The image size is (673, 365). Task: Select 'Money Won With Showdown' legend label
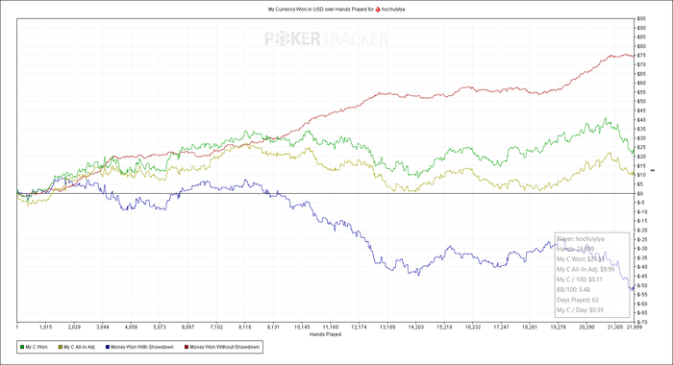pyautogui.click(x=142, y=347)
